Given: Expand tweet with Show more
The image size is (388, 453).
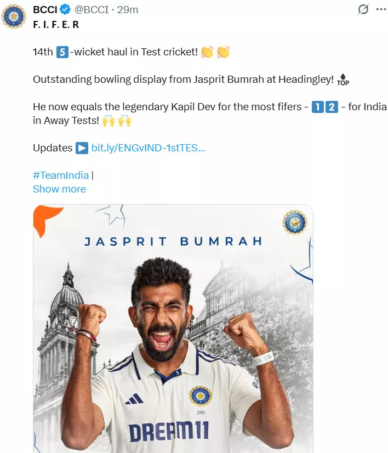Looking at the screenshot, I should [59, 189].
